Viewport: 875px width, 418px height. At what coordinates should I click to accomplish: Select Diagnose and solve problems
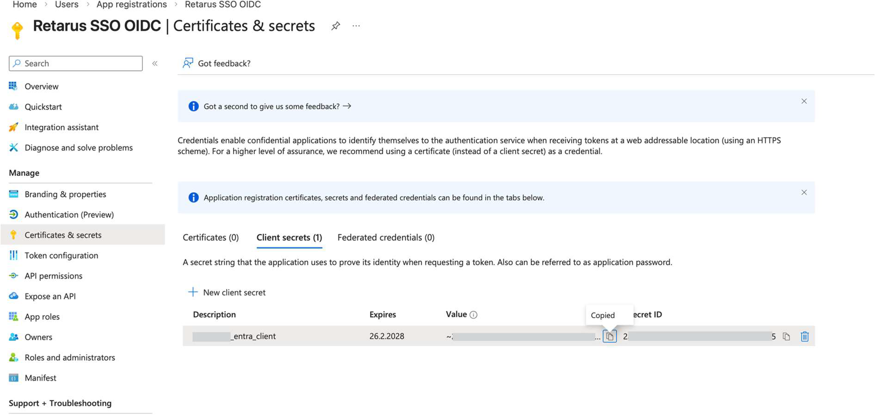pyautogui.click(x=79, y=148)
